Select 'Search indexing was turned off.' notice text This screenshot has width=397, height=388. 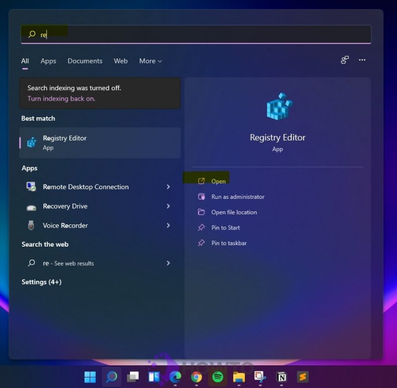click(74, 88)
